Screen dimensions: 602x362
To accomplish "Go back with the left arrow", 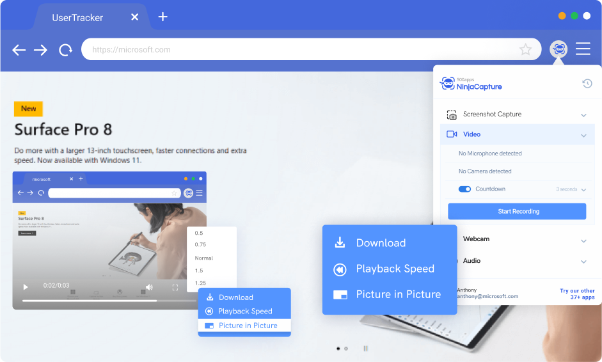I will click(19, 50).
